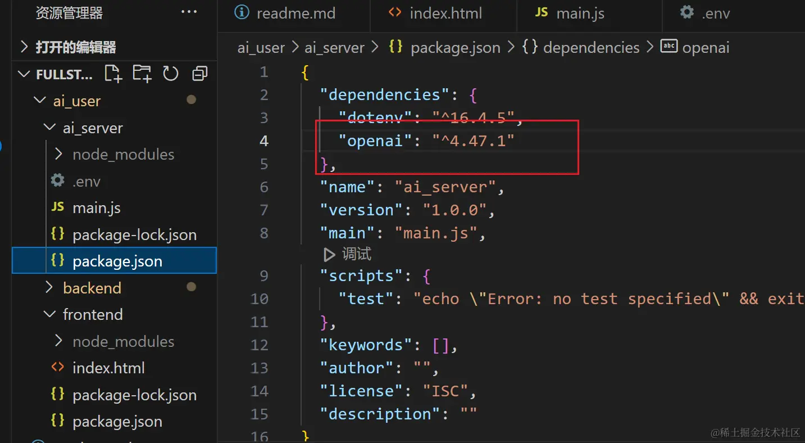This screenshot has width=805, height=443.
Task: Click the HTML icon beside tree index.html
Action: coord(57,367)
